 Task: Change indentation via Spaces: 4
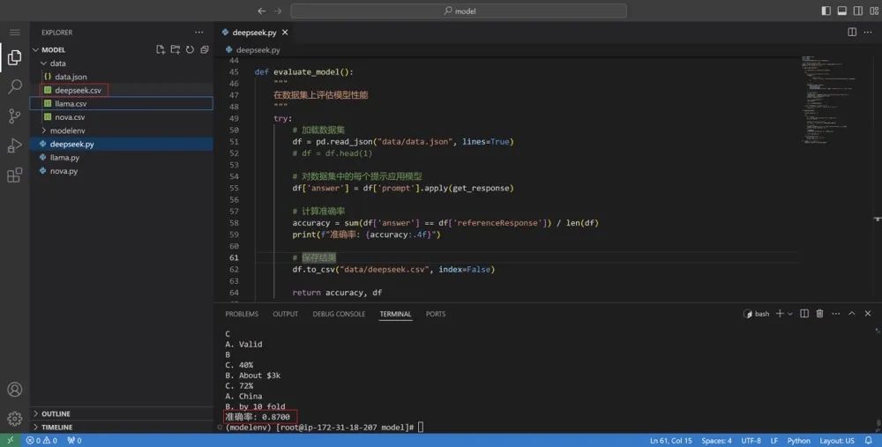coord(716,440)
